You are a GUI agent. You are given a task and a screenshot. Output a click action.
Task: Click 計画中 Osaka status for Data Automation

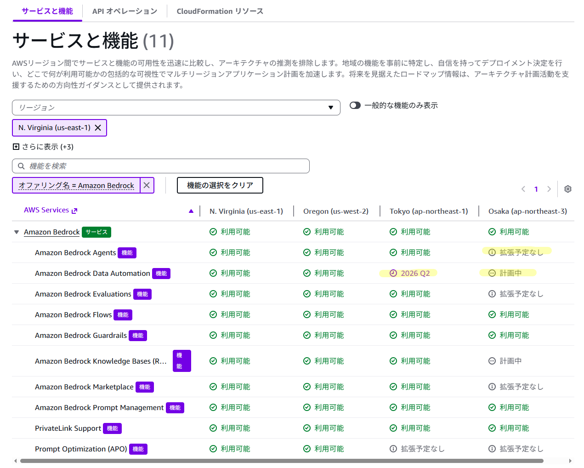point(505,274)
